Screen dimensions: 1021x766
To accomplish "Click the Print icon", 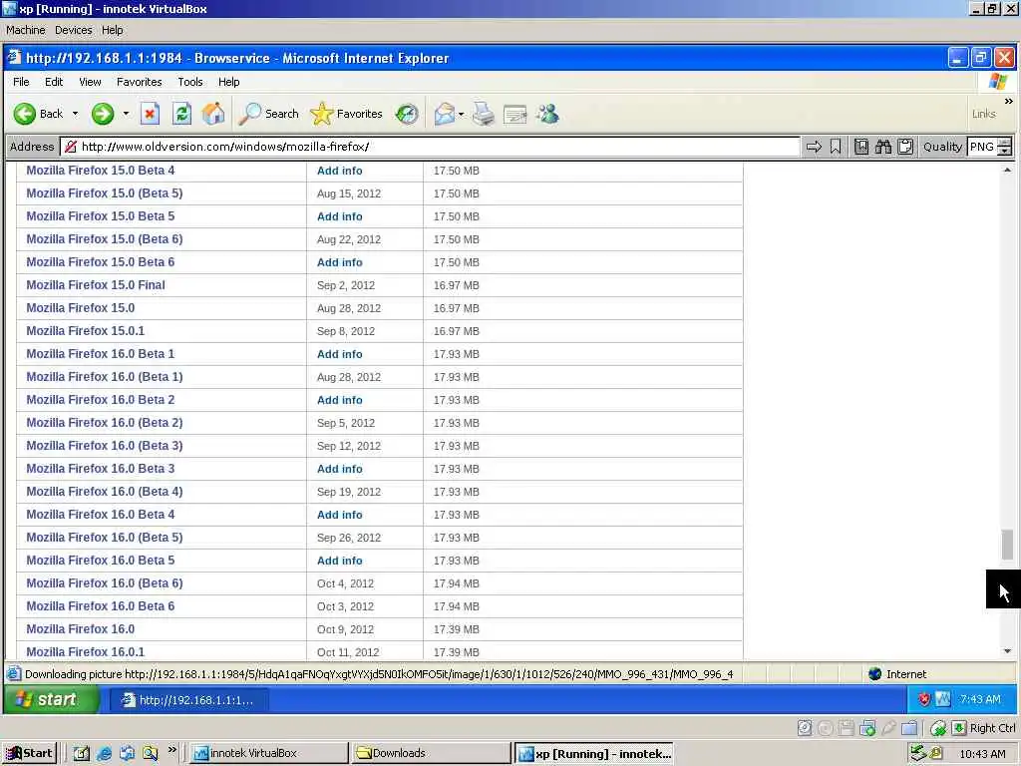I will [484, 114].
